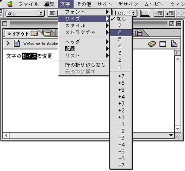Click the brown coffee bean icon

(x=152, y=44)
